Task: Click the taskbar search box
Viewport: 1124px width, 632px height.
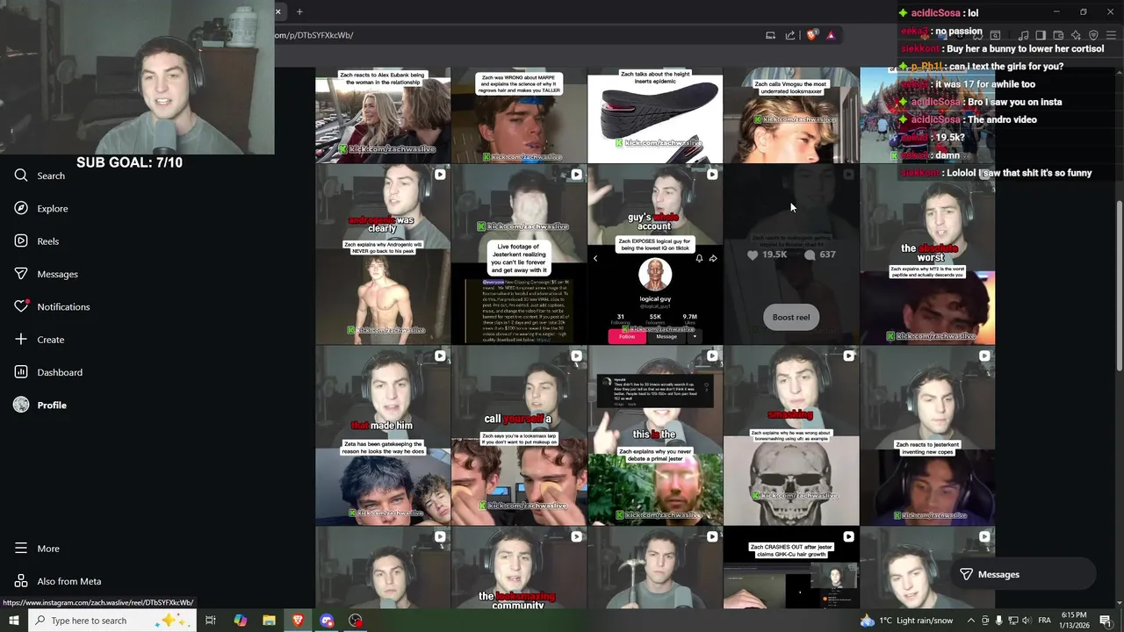Action: click(112, 621)
